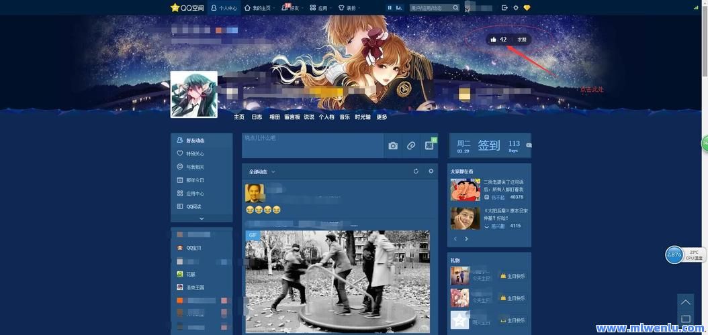708x335 pixels.
Task: Select 与我相关 in left sidebar
Action: click(202, 167)
